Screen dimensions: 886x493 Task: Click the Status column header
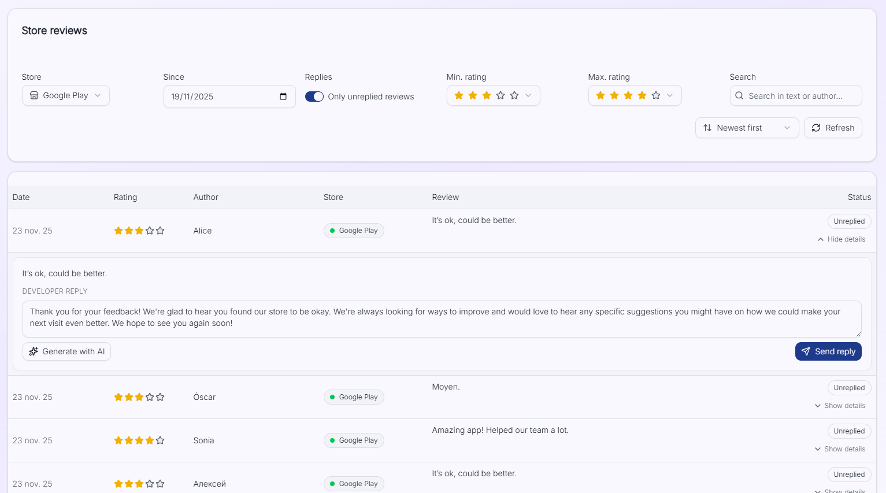pyautogui.click(x=859, y=197)
